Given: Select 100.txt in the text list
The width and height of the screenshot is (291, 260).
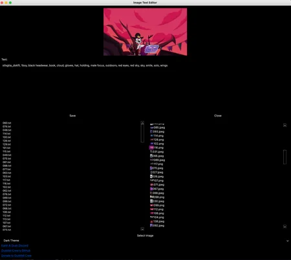Looking at the screenshot, I should (x=6, y=137).
